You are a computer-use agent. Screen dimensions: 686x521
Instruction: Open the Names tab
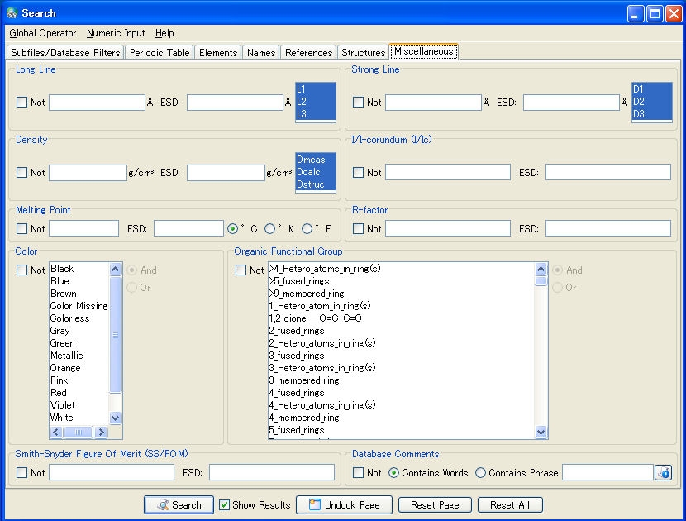[260, 53]
